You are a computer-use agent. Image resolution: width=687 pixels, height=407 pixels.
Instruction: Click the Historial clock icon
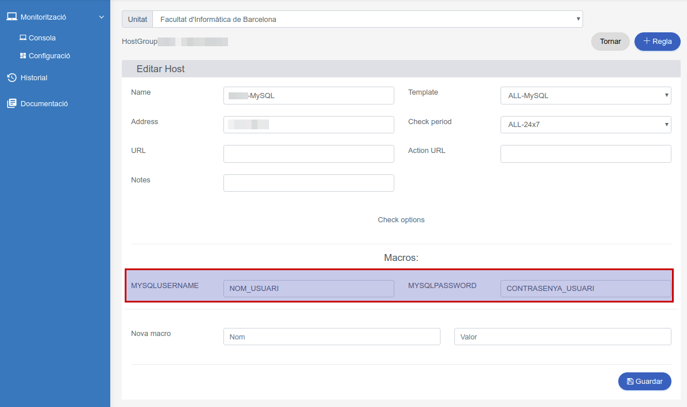click(12, 78)
